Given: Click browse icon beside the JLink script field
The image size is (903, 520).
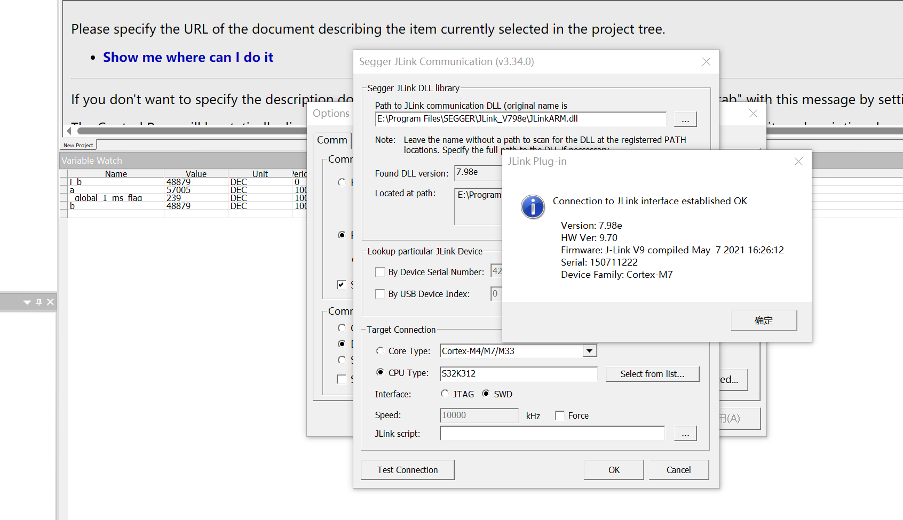Looking at the screenshot, I should pyautogui.click(x=685, y=433).
